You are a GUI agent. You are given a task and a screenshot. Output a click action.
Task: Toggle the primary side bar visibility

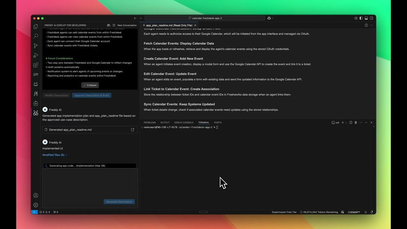361,18
